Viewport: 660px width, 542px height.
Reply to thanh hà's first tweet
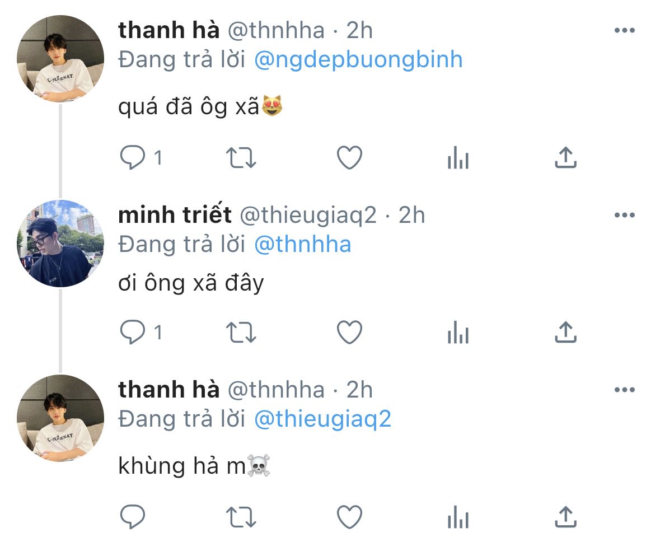coord(133,158)
